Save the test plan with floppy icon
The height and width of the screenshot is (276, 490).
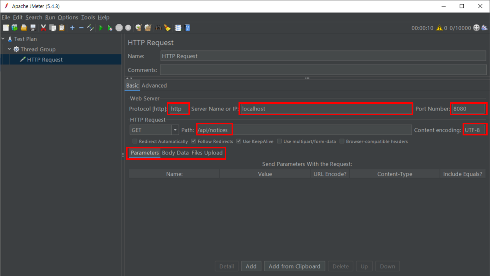(x=33, y=28)
